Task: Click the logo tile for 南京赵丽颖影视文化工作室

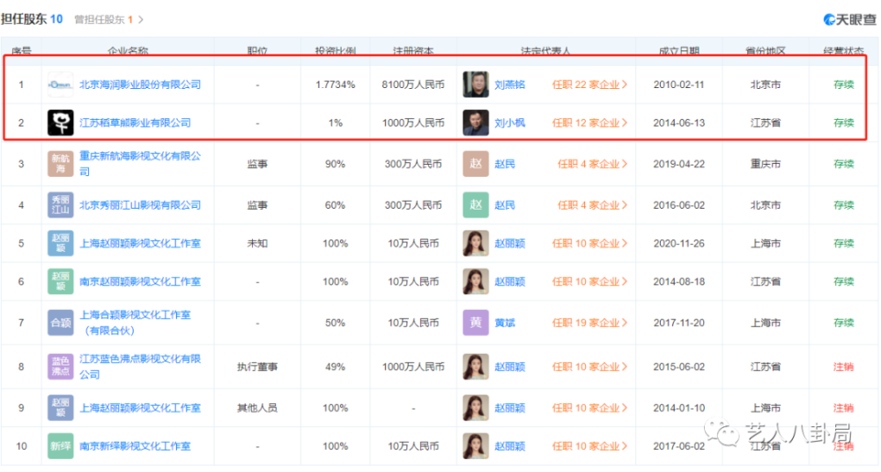Action: 60,282
